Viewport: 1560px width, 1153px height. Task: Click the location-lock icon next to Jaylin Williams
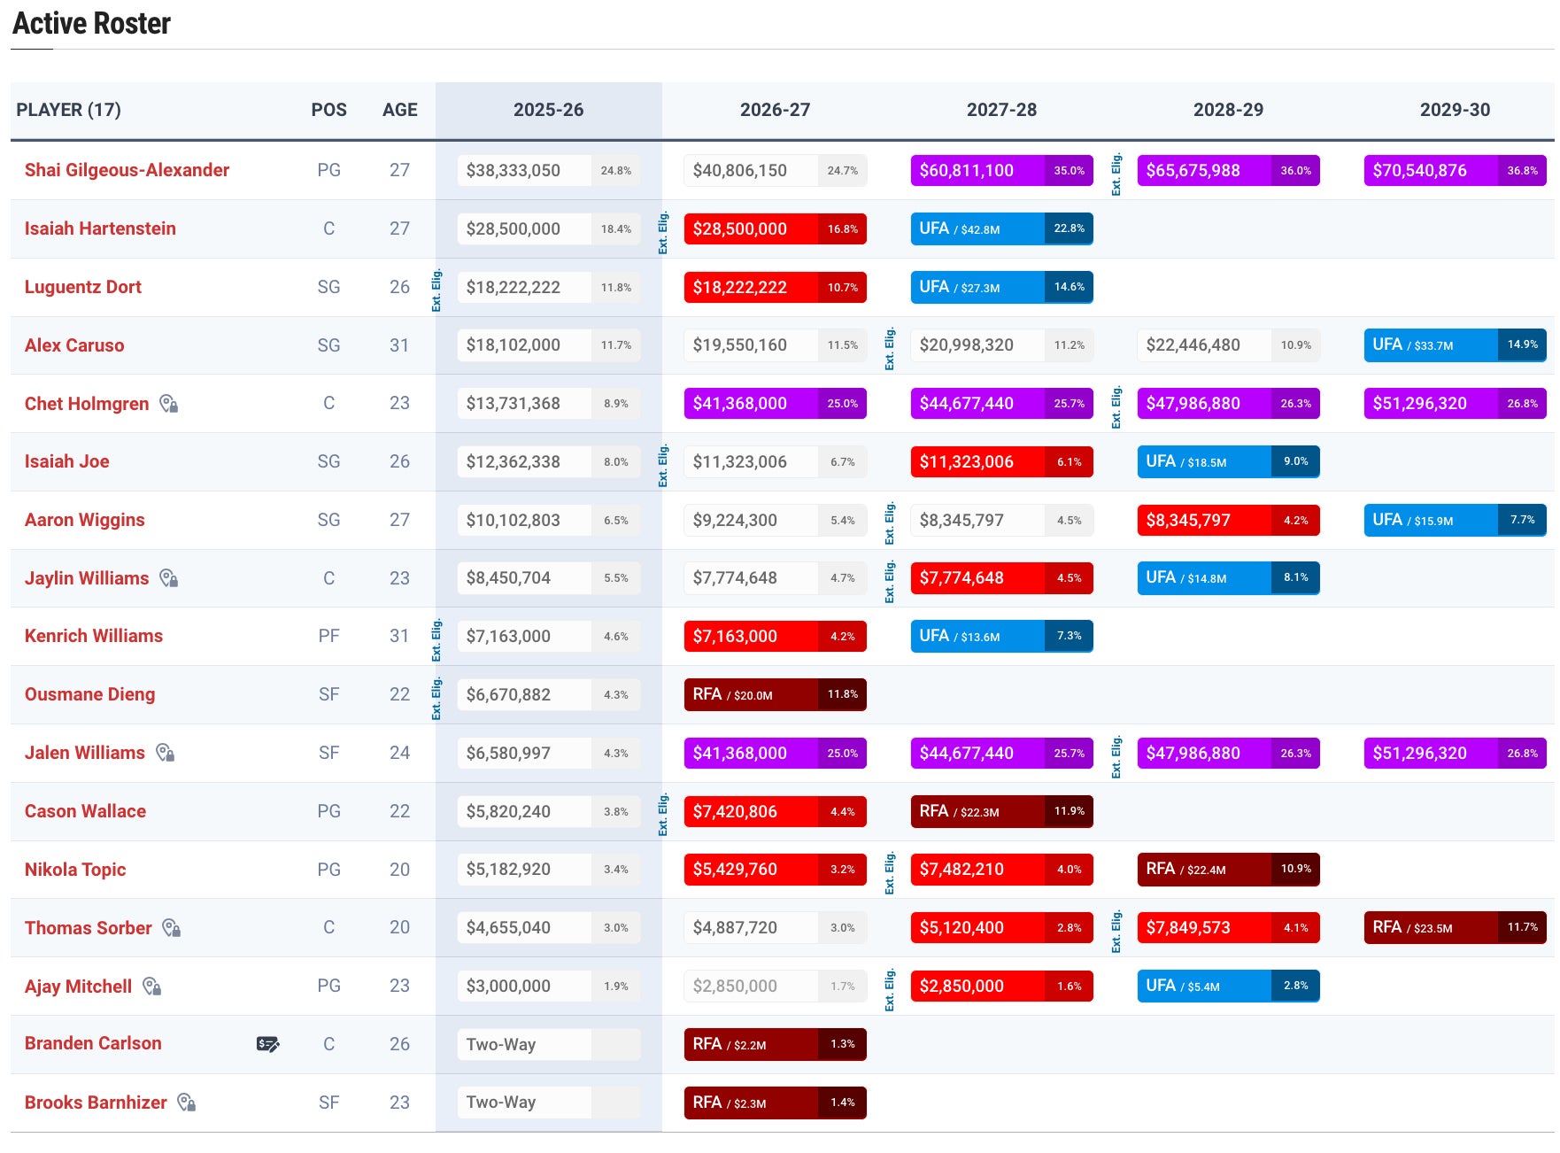(x=168, y=578)
